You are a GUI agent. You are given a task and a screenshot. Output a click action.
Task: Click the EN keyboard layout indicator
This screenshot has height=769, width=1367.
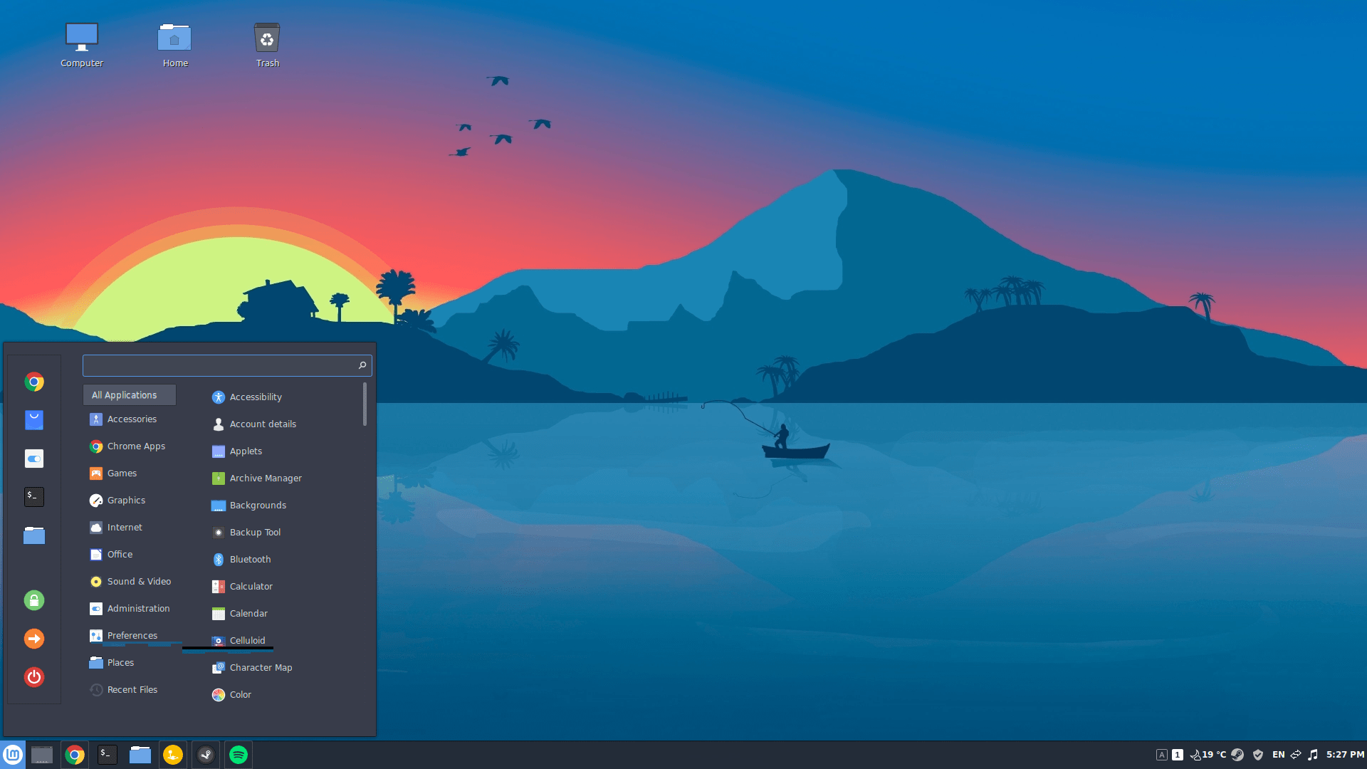[x=1279, y=755]
